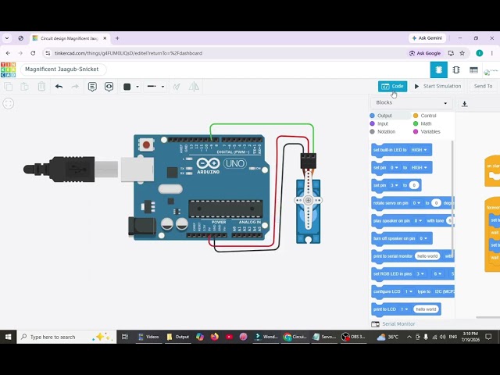Click the YouTube taskbar icon
The height and width of the screenshot is (375, 500).
click(x=229, y=337)
